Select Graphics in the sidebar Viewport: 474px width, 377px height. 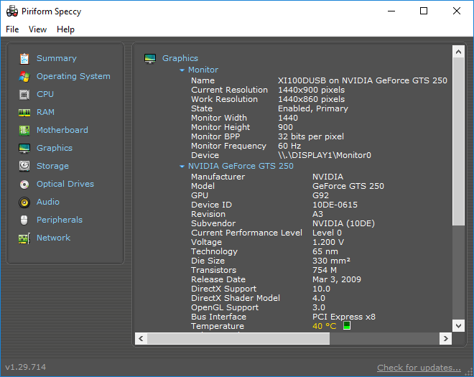(55, 148)
